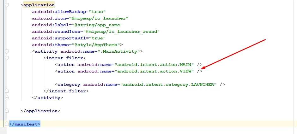Screen dimensions: 297x134
Task: Click the "true" value of supportsRtl
Action: [97, 38]
